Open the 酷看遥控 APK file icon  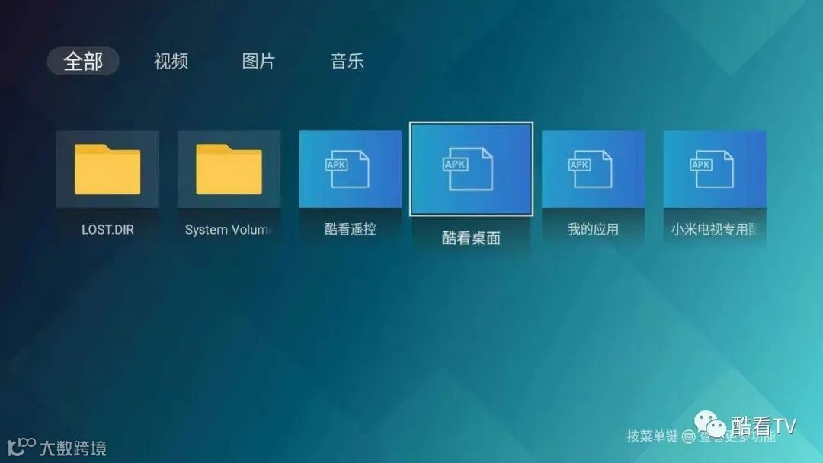pyautogui.click(x=350, y=169)
